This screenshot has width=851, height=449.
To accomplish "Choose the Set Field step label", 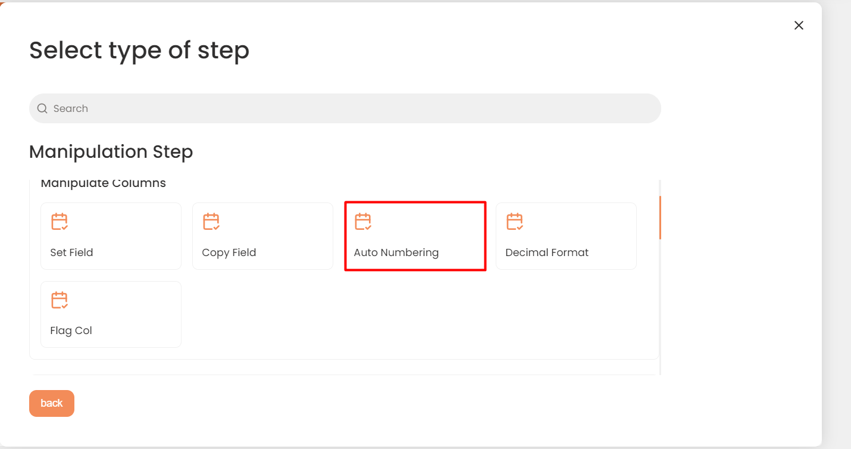I will click(71, 252).
